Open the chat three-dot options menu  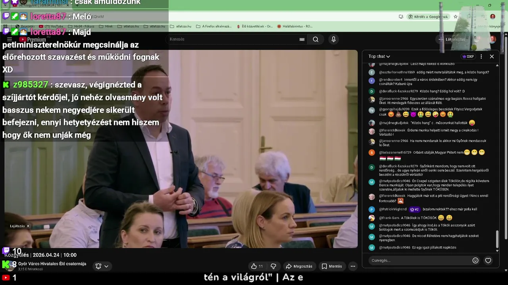tap(481, 57)
